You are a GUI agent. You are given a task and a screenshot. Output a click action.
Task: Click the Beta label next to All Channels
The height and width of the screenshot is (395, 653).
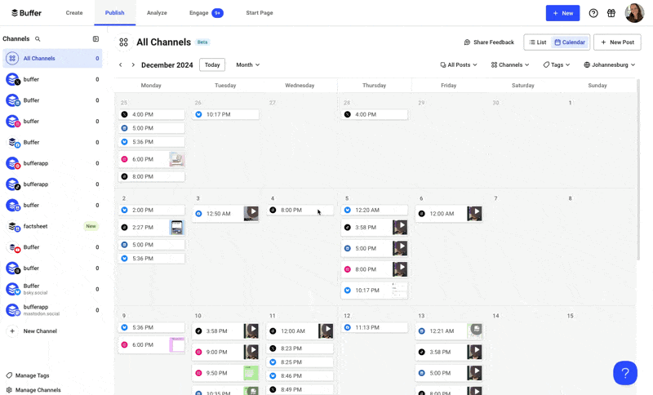pyautogui.click(x=202, y=42)
